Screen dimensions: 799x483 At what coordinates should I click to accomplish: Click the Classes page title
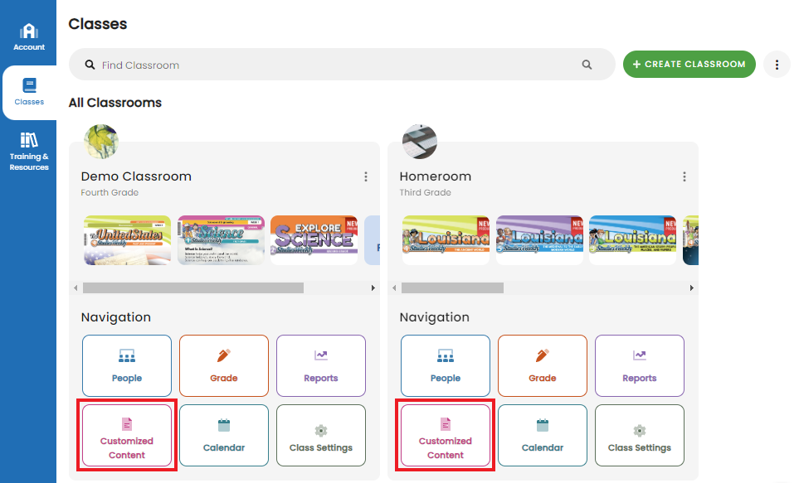98,24
